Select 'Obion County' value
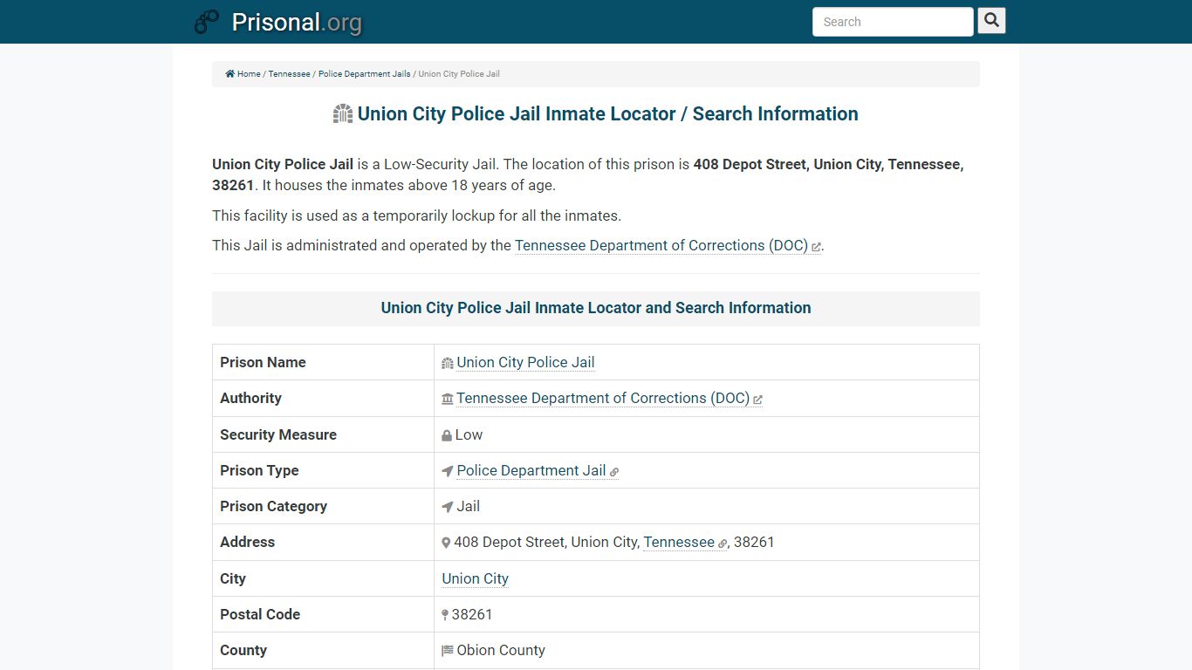Viewport: 1192px width, 670px height. pos(501,650)
